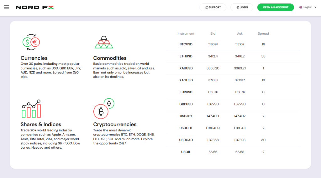Click USDJPY bid value 147.400

[213, 116]
